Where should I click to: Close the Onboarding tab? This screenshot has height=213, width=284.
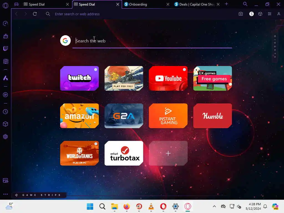point(168,4)
